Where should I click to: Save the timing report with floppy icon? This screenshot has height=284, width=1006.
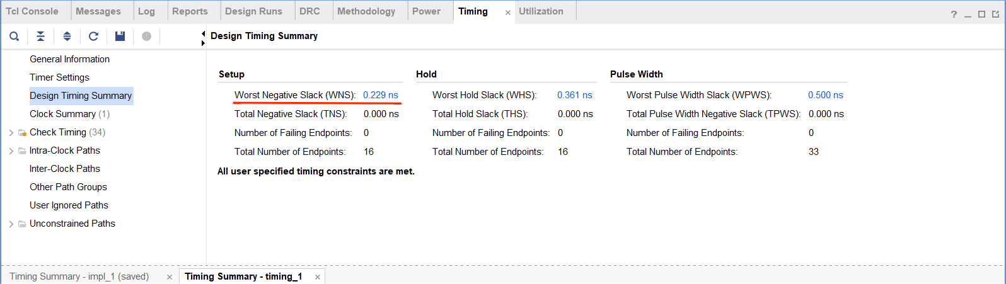[x=120, y=37]
